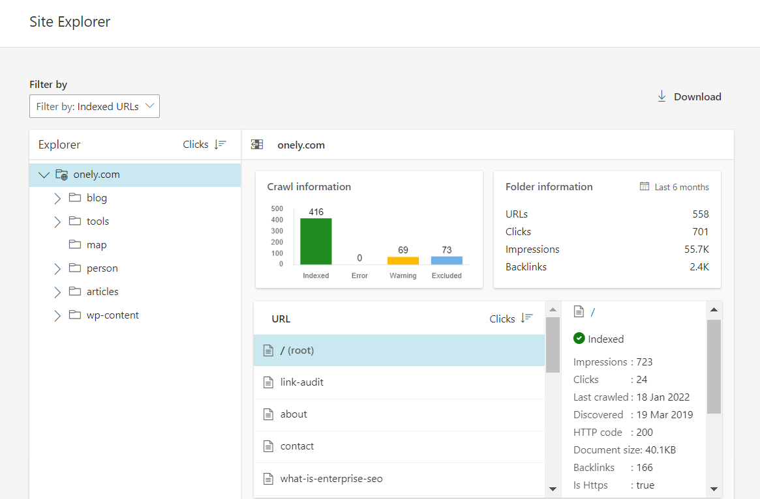Image resolution: width=760 pixels, height=499 pixels.
Task: Click the Download link text
Action: tap(697, 96)
